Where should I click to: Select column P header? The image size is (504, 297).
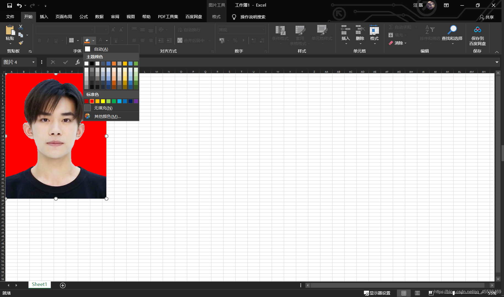click(x=193, y=72)
